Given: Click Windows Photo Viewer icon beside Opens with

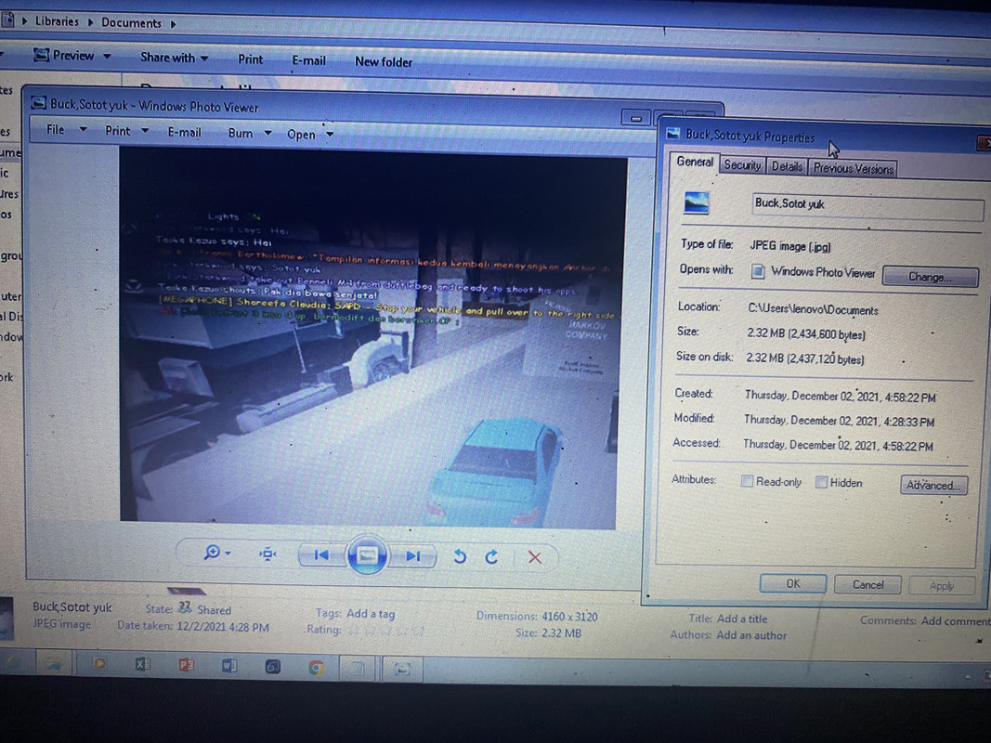Looking at the screenshot, I should [757, 271].
